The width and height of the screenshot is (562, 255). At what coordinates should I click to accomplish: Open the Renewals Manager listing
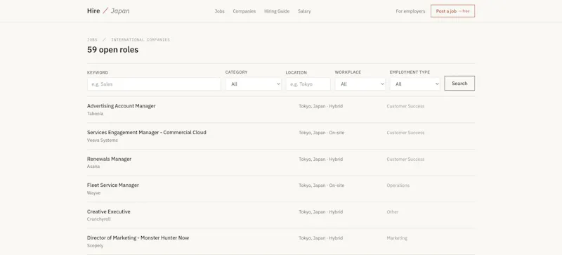point(110,159)
